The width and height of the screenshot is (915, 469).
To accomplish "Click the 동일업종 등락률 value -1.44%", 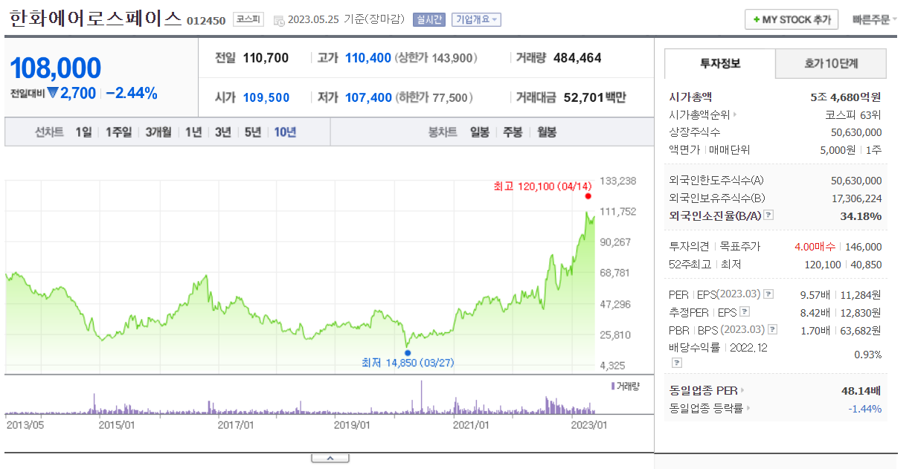I will point(864,408).
